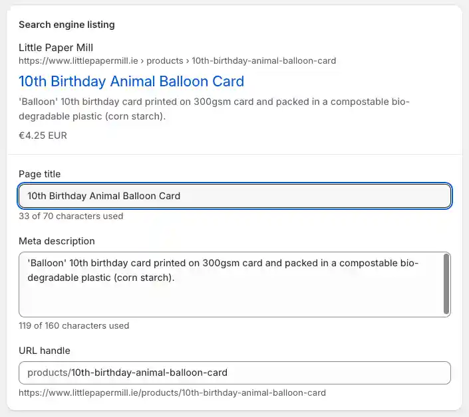Viewport: 469px width, 417px height.
Task: Click the products/ prefix in URL handle field
Action: 49,373
